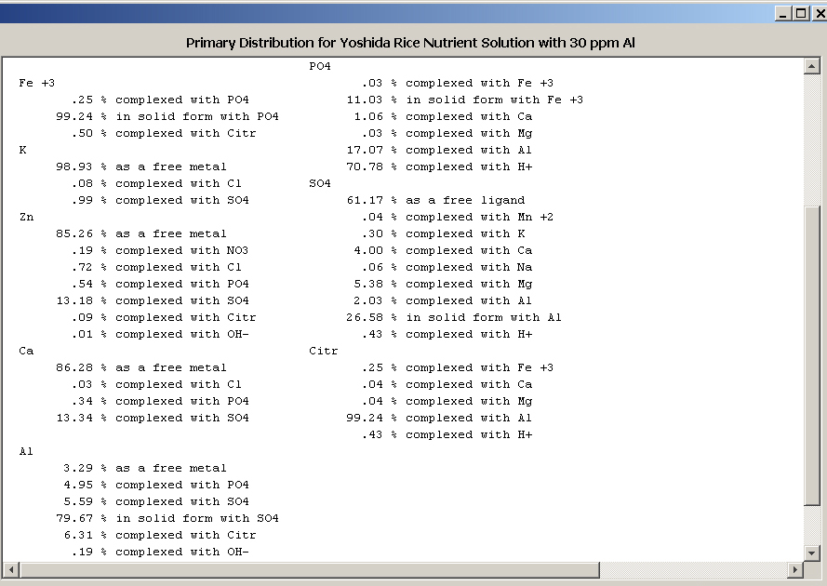The image size is (827, 586).
Task: Select the row '5.38 % complexed with Mg'
Action: 443,284
